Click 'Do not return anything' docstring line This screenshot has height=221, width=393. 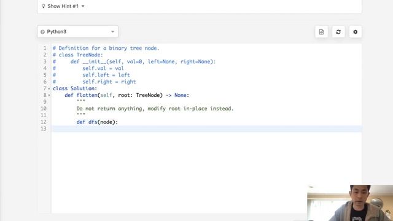click(155, 109)
